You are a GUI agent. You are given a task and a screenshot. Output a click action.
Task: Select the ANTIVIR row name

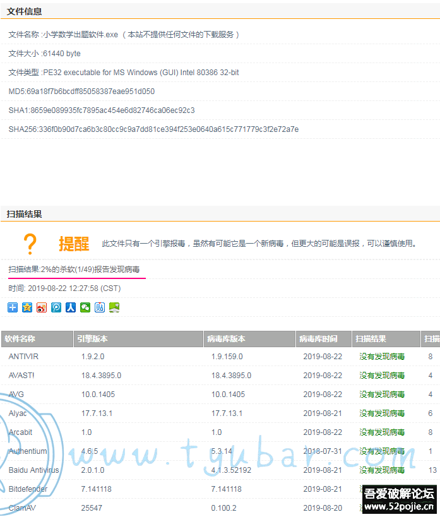coord(23,357)
